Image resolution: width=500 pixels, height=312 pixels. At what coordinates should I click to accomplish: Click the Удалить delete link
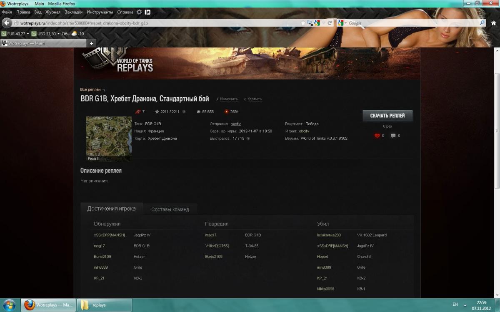tap(254, 99)
